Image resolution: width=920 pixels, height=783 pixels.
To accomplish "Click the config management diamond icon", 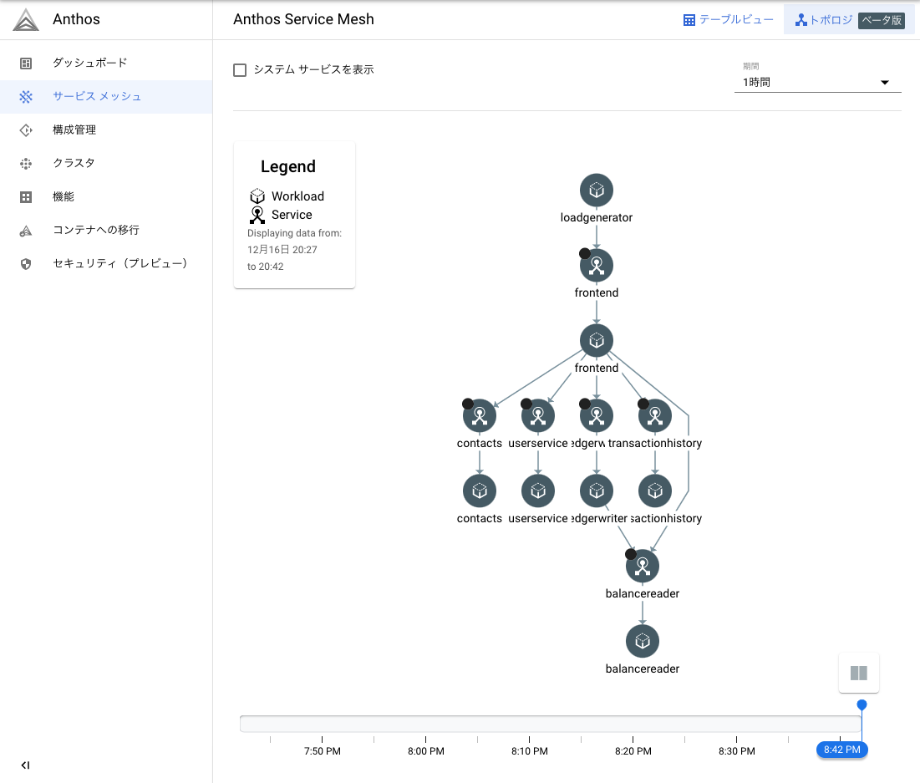I will click(x=26, y=130).
